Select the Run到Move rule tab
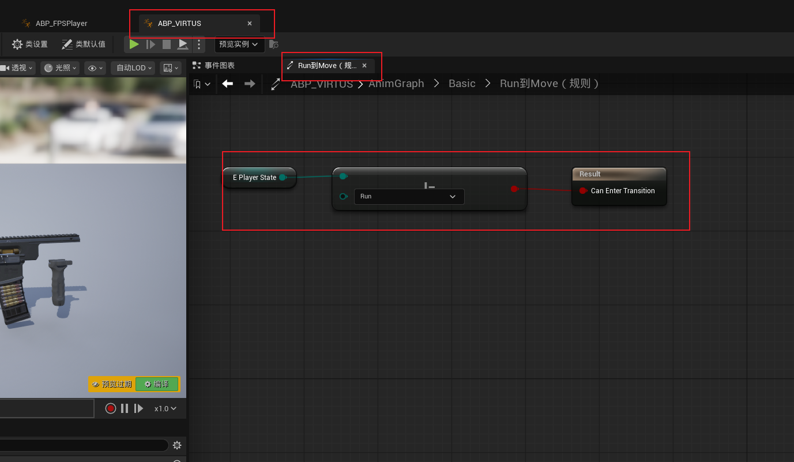794x462 pixels. (x=327, y=66)
